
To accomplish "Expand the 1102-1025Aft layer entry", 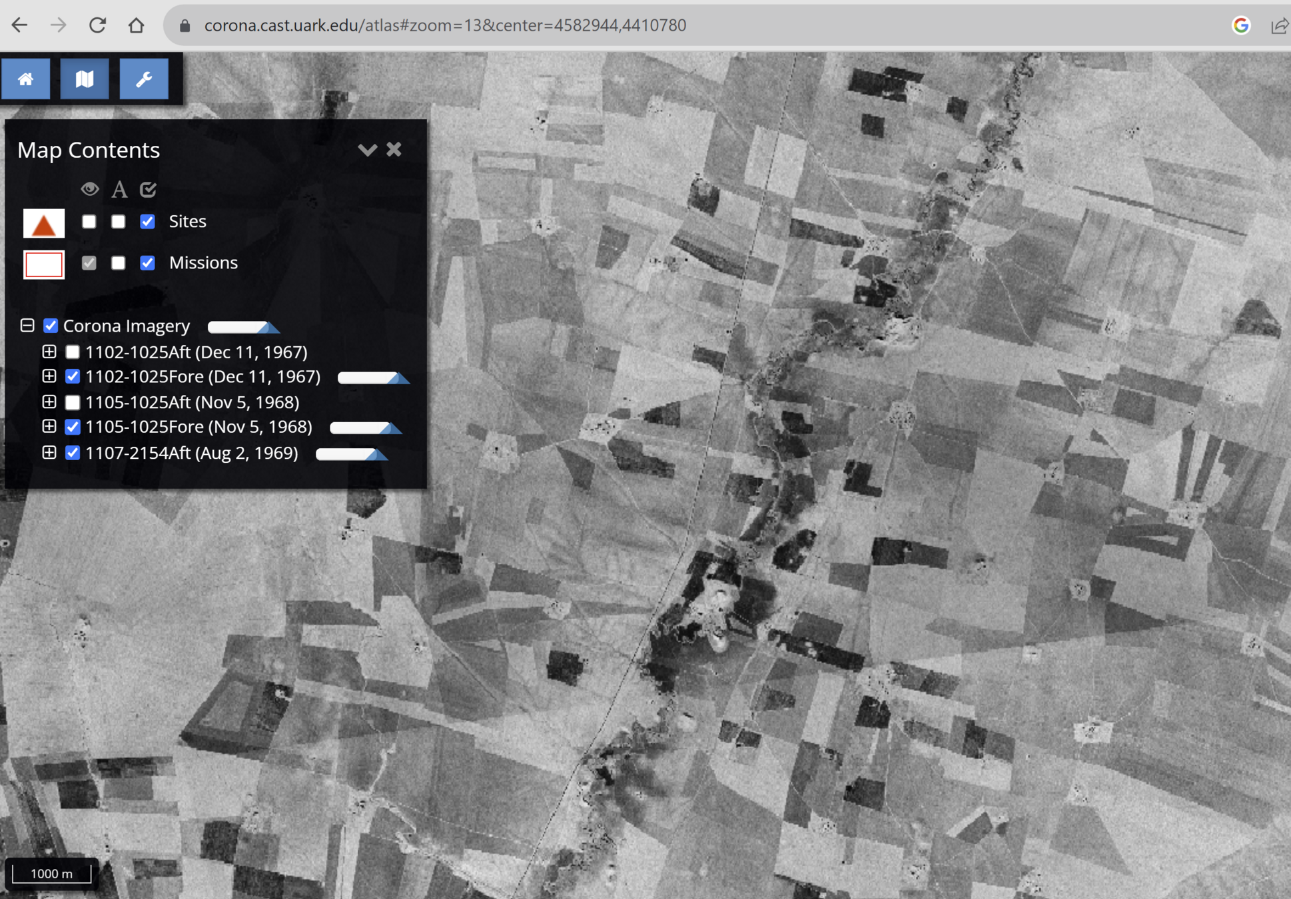I will 49,352.
